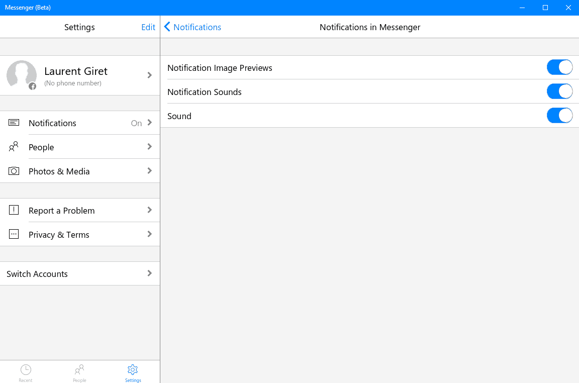579x383 pixels.
Task: Open Privacy & Terms
Action: [x=80, y=234]
